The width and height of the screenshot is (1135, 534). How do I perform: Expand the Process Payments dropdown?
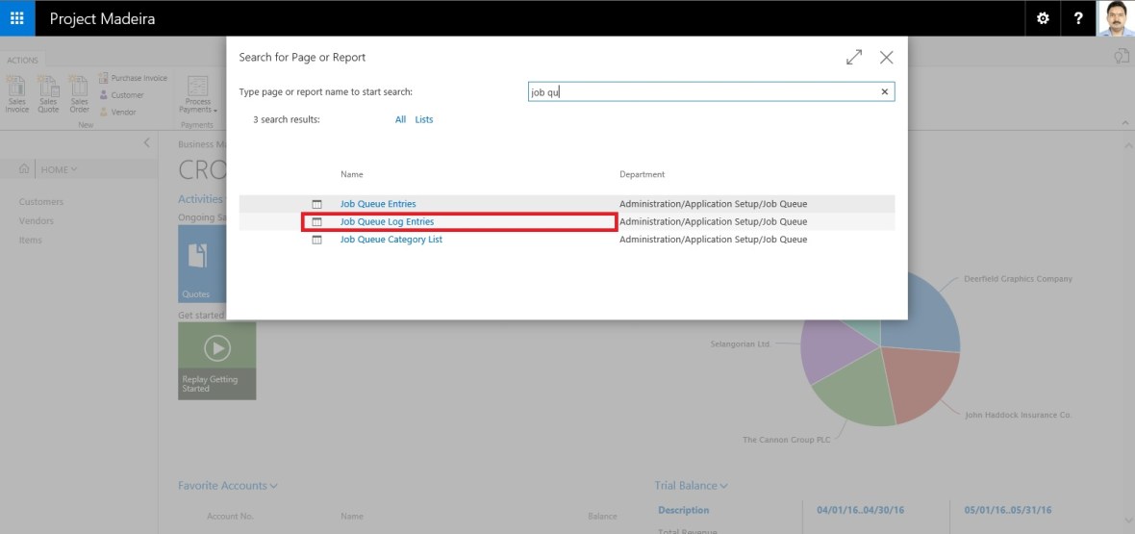(198, 98)
